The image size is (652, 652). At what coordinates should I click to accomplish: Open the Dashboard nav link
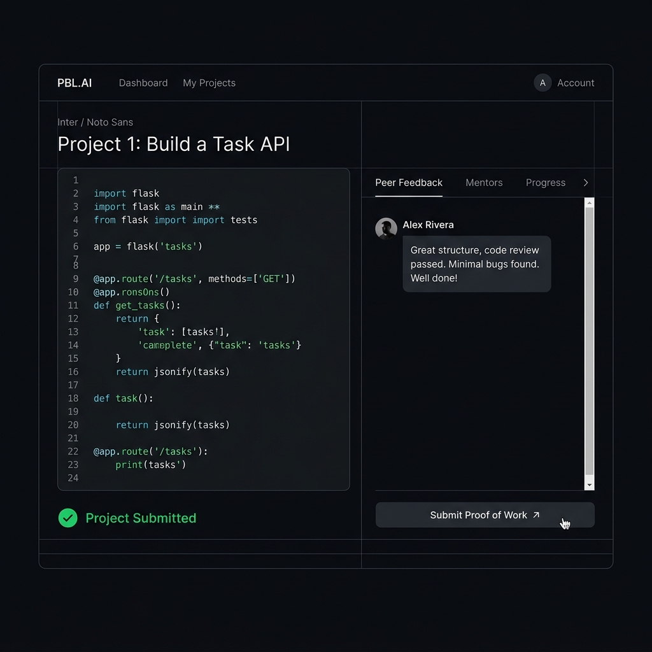pos(143,83)
